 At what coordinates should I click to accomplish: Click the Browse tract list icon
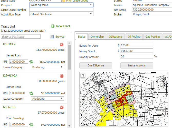click(x=52, y=37)
